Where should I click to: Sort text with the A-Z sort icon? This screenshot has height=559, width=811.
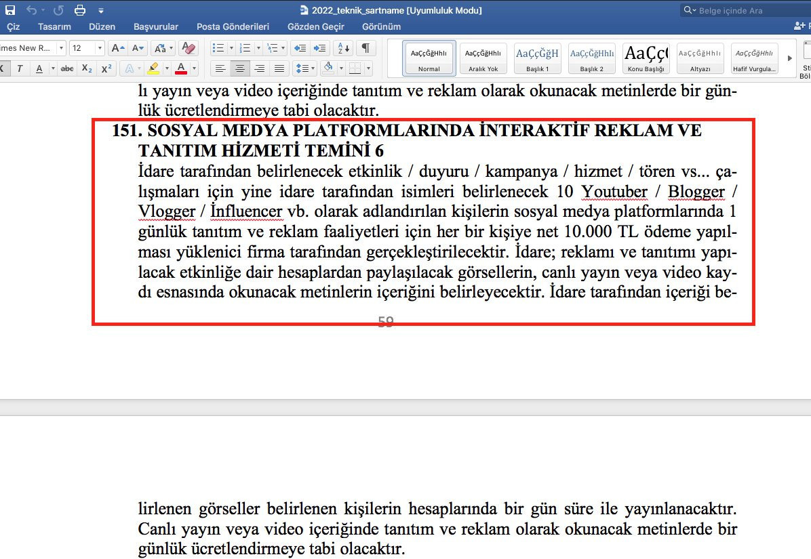click(342, 48)
